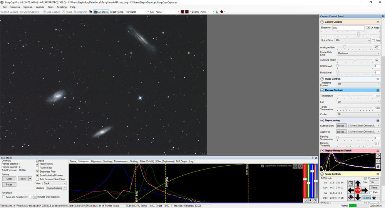385x208 pixels.
Task: Click the Clear button in Live Stack
Action: click(x=9, y=179)
